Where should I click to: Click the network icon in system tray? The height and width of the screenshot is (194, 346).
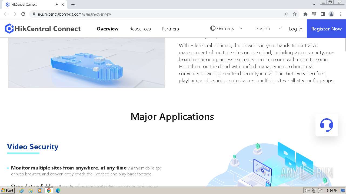(314, 190)
